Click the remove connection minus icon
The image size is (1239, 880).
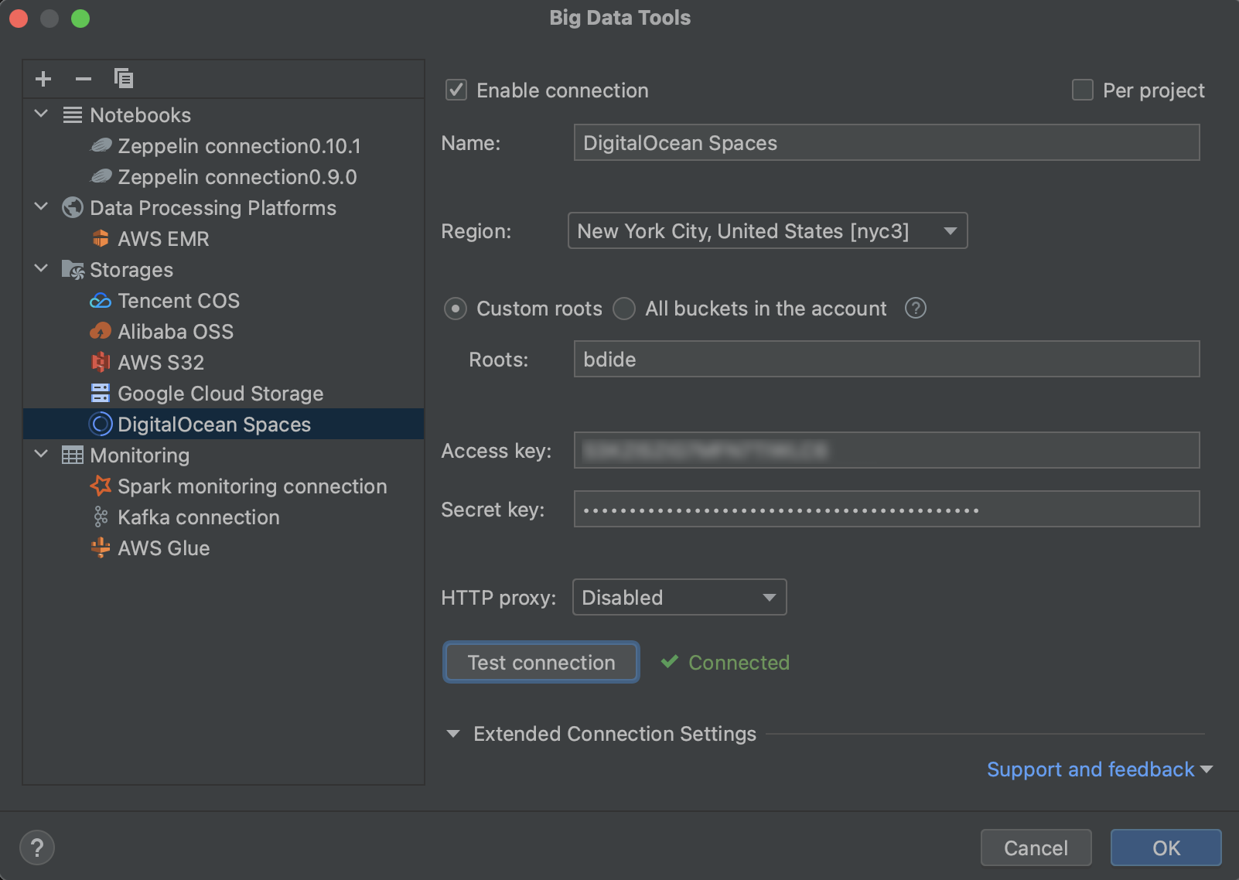coord(84,79)
